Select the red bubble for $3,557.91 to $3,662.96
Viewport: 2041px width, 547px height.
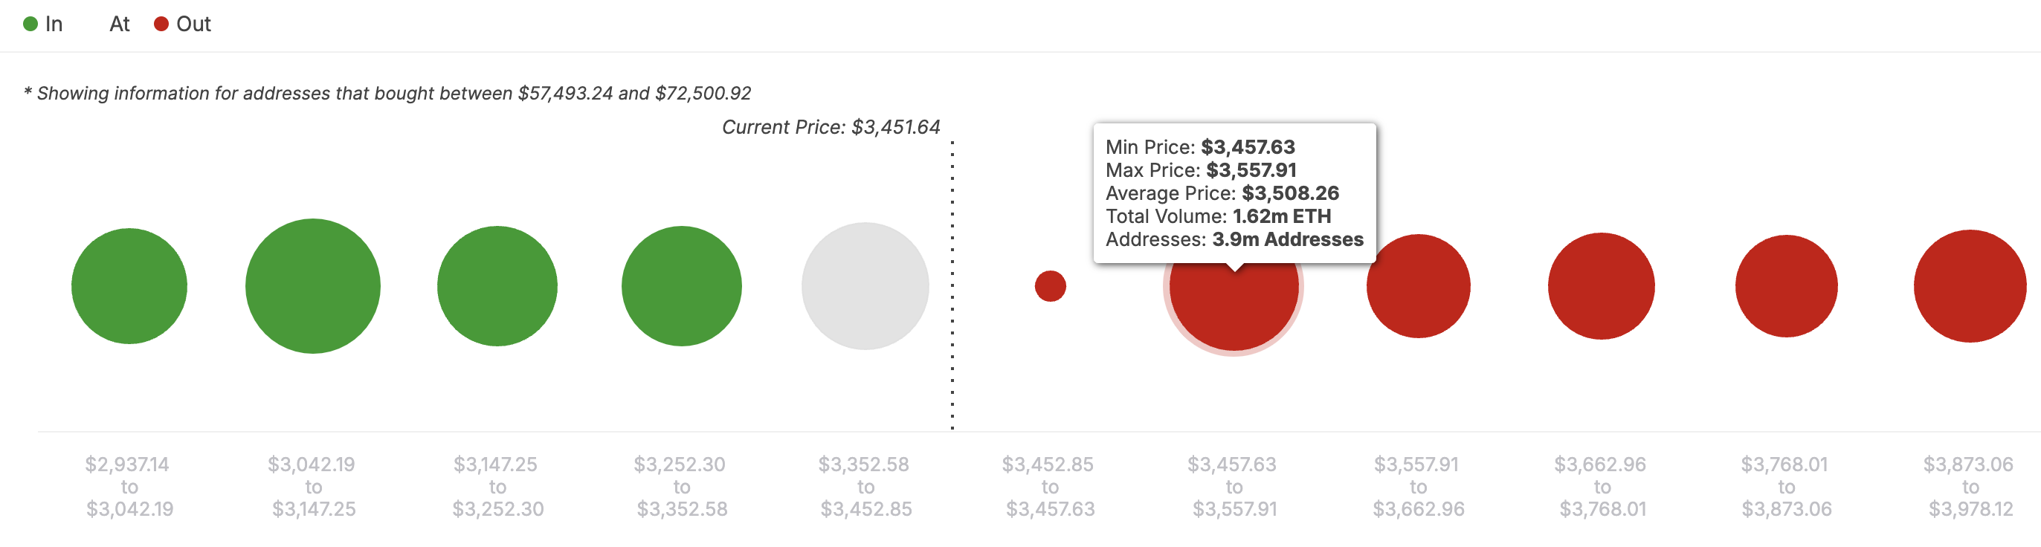[1418, 286]
